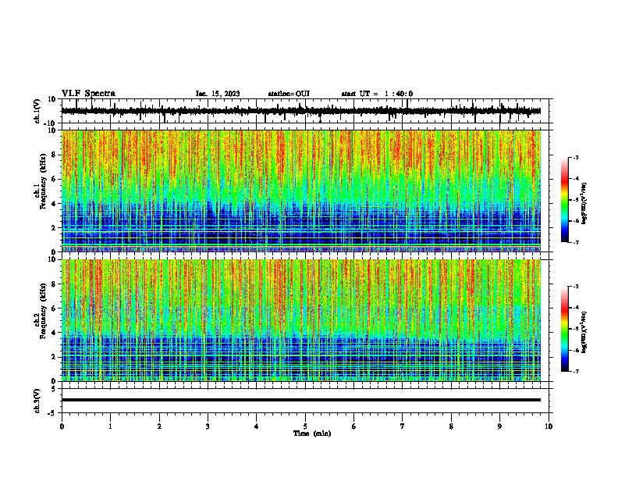The image size is (618, 478).
Task: Click the ch.1 color scale bar
Action: 564,200
